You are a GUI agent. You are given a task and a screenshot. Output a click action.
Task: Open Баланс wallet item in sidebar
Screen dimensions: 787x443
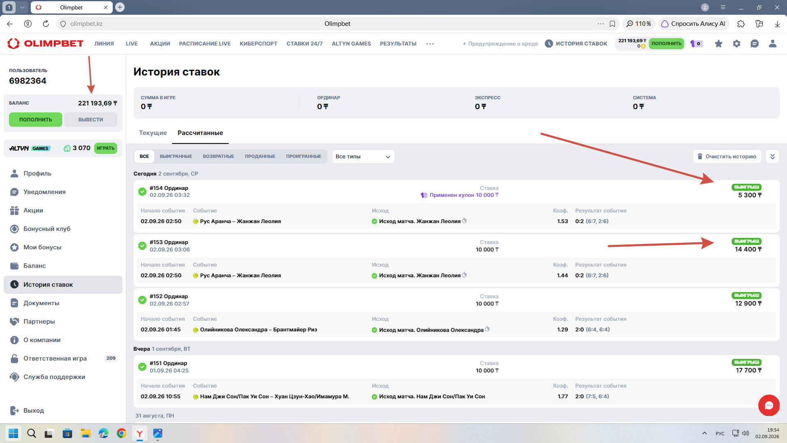[63, 266]
